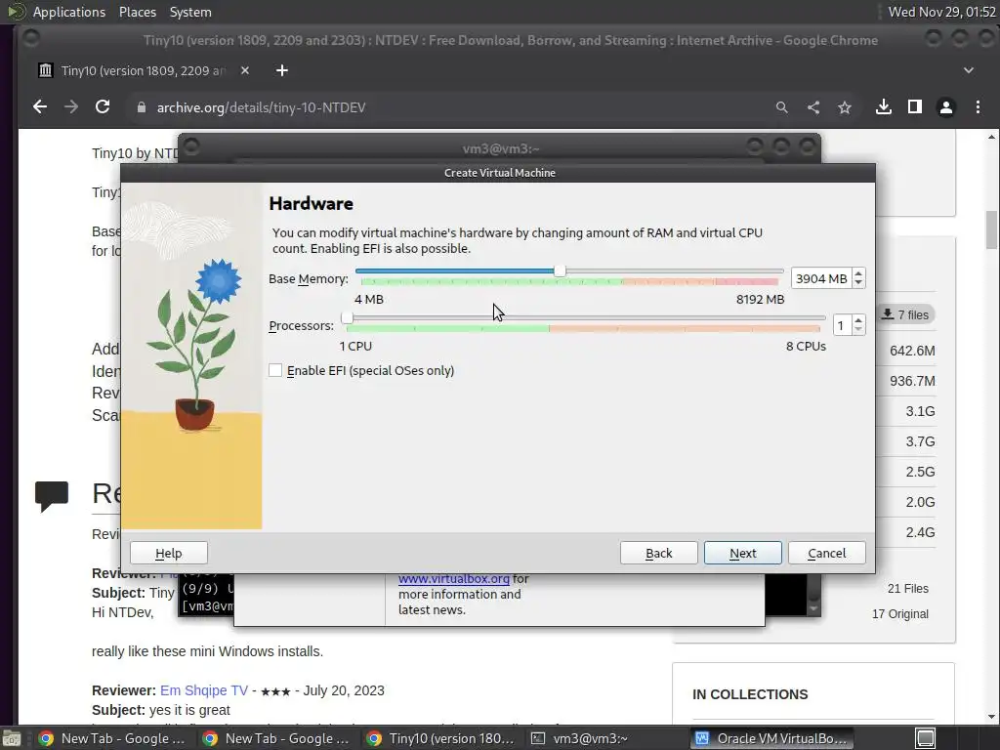Open the www.virtualbox.org link

(453, 579)
